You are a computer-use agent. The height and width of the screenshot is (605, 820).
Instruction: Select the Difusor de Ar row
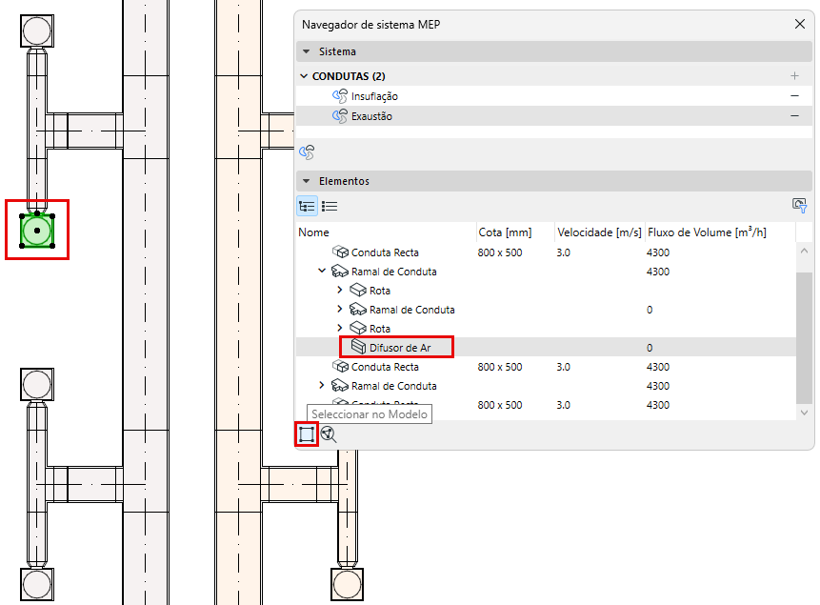(x=399, y=348)
